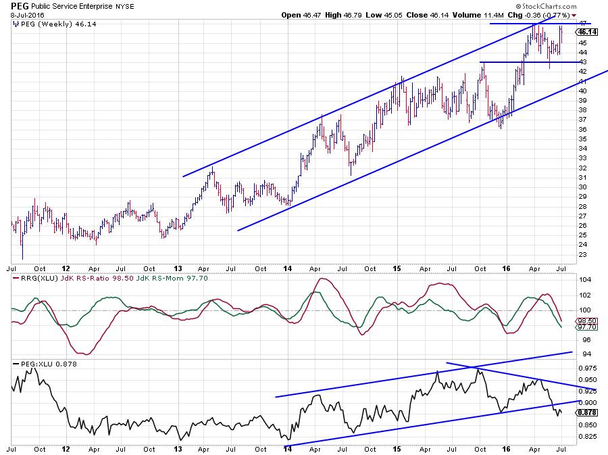Click the RRG(XLU) indicator label
Image resolution: width=608 pixels, height=455 pixels.
39,278
